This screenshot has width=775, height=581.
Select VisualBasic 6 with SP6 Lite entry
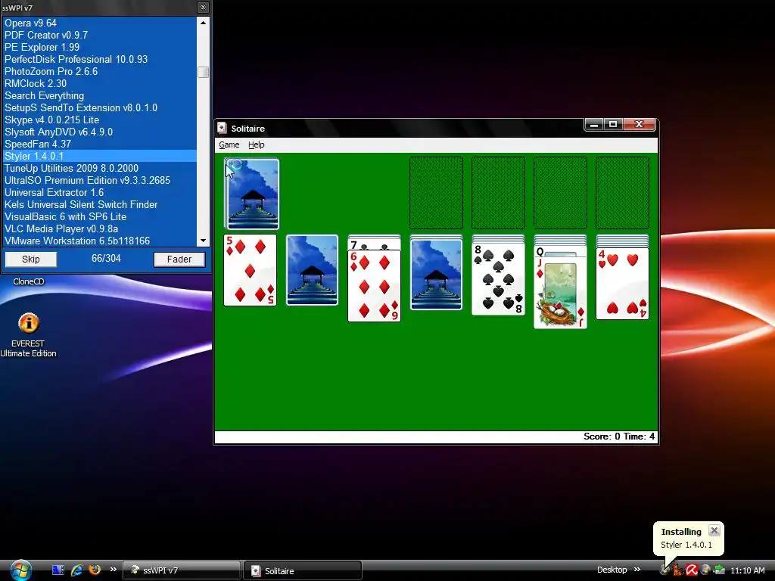(x=100, y=217)
